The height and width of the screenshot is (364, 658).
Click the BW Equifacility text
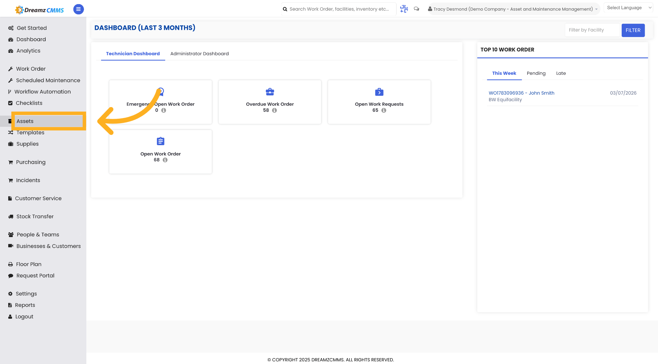pos(505,100)
